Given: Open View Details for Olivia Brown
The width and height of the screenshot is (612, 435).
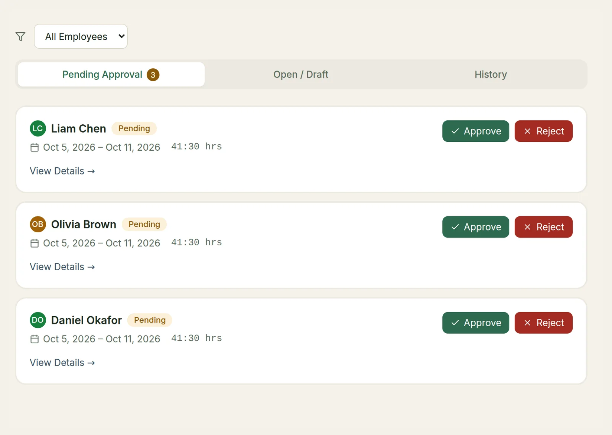Looking at the screenshot, I should (62, 267).
